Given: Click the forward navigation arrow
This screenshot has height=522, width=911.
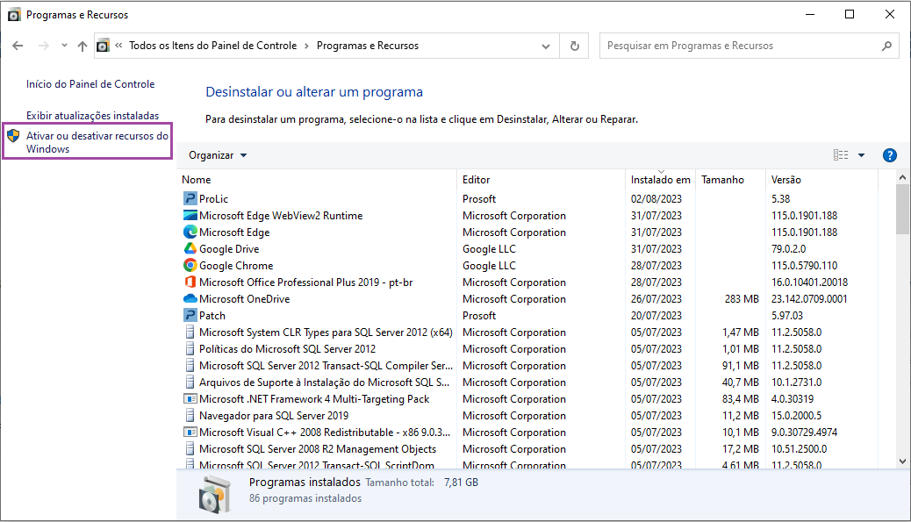Looking at the screenshot, I should (44, 46).
